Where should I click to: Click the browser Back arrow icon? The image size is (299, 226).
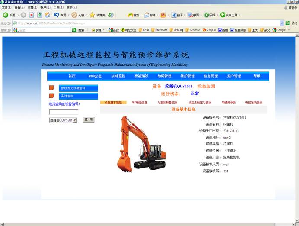[x=6, y=15]
